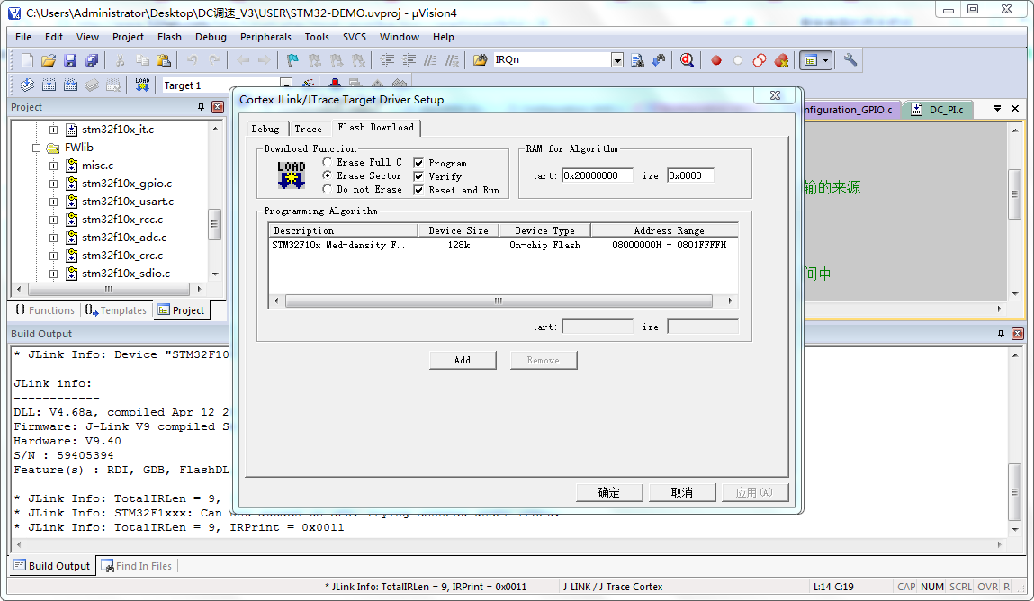1034x601 pixels.
Task: Click the Translate current file icon
Action: 27,85
